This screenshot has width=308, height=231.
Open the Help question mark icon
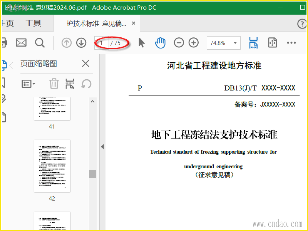(x=302, y=24)
